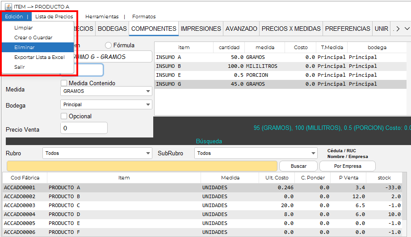Switch to the IMPRESIONES tab

click(201, 29)
